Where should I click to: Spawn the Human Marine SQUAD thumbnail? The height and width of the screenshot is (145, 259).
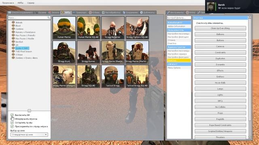tap(88, 28)
